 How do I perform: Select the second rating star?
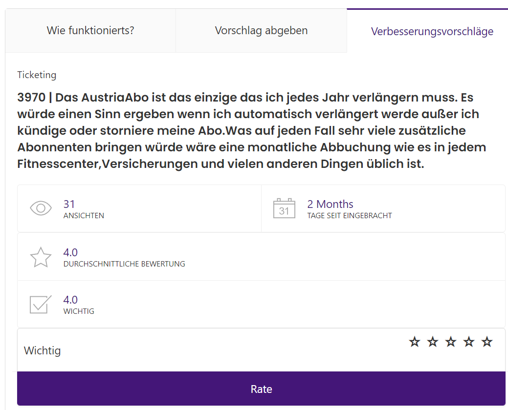coord(433,342)
